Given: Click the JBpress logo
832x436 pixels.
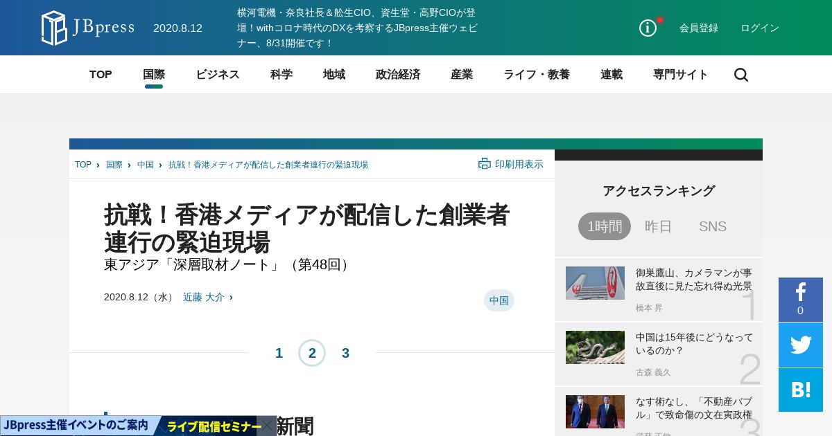Looking at the screenshot, I should click(87, 28).
